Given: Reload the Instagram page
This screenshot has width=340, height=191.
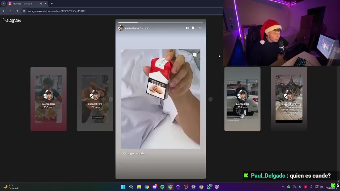Looking at the screenshot, I should 16,11.
